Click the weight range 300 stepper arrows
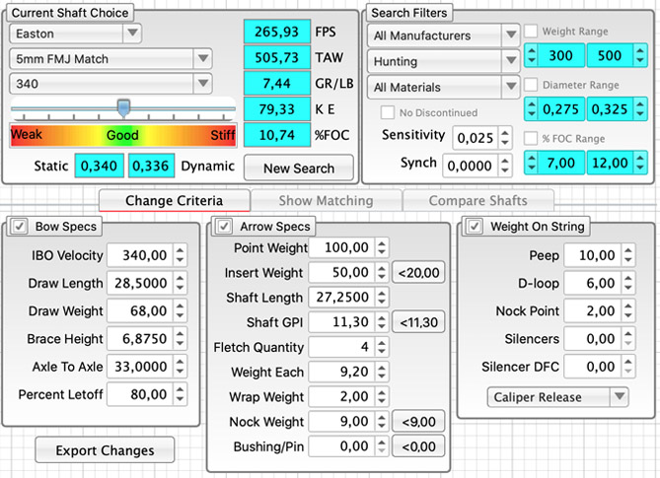The height and width of the screenshot is (478, 660). [531, 55]
